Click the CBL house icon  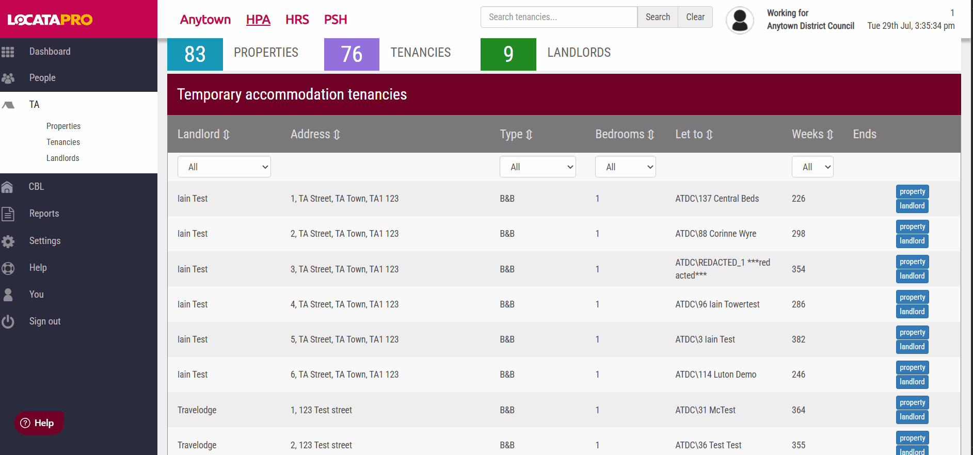pos(7,187)
